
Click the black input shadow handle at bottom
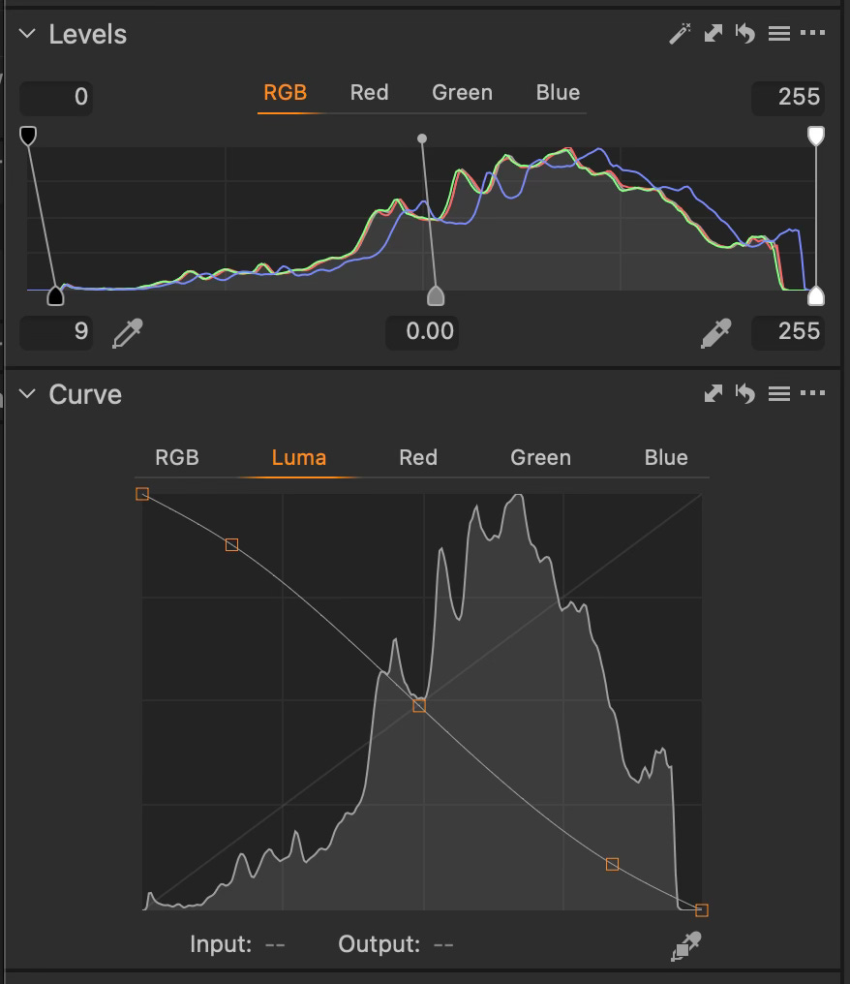(x=56, y=295)
